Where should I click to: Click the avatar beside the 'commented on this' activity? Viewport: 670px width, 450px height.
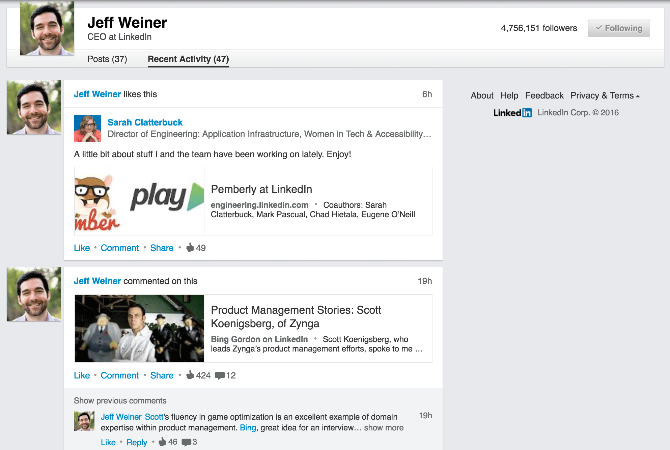pos(34,294)
